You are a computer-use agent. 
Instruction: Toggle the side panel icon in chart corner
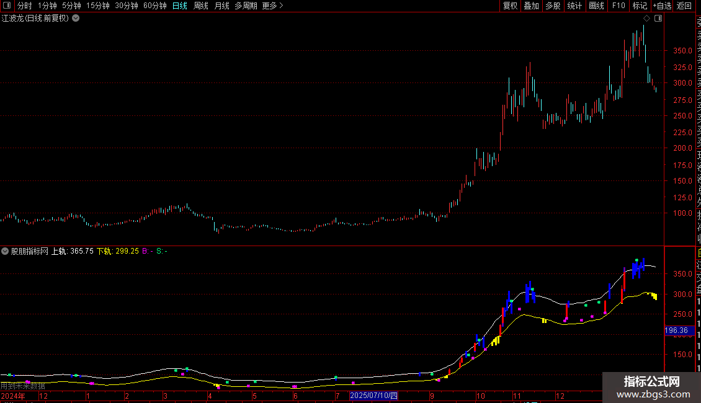[658, 19]
